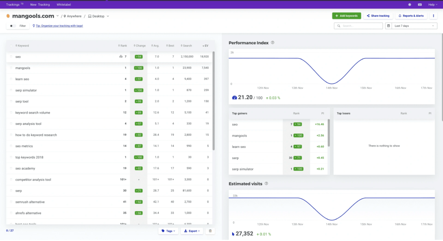Click the magnifier icon in search box
The image size is (443, 241).
click(339, 26)
